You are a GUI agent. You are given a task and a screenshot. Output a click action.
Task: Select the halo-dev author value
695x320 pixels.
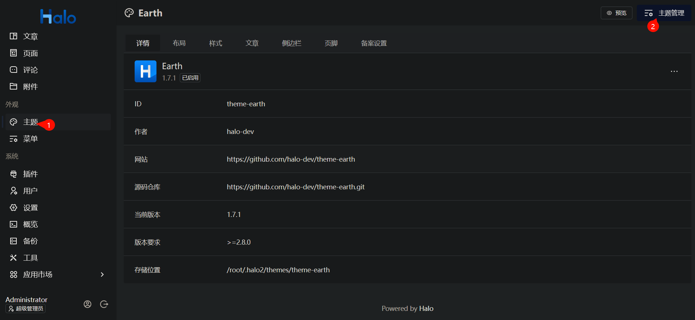coord(240,131)
